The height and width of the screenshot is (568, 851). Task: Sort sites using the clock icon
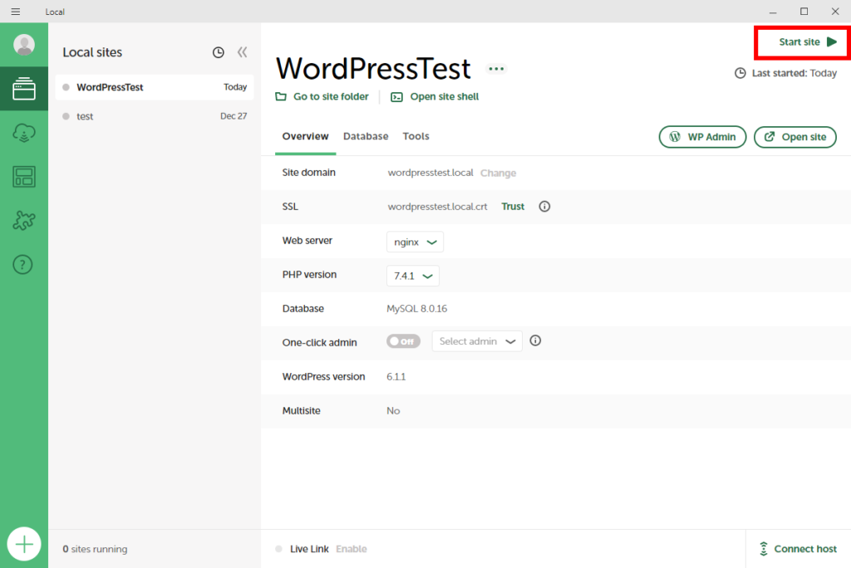pyautogui.click(x=219, y=52)
